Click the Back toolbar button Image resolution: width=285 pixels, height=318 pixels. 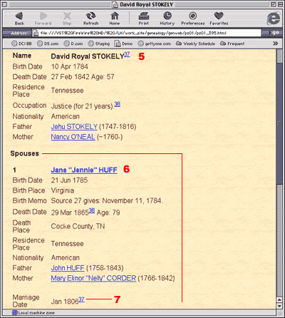point(19,19)
